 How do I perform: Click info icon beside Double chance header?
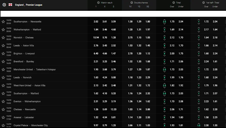[131, 3]
